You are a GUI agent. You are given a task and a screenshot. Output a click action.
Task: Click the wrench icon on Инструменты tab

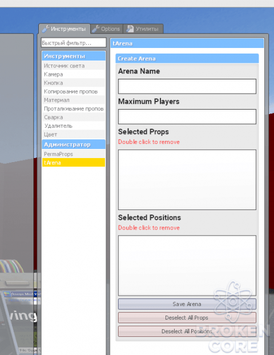click(46, 29)
